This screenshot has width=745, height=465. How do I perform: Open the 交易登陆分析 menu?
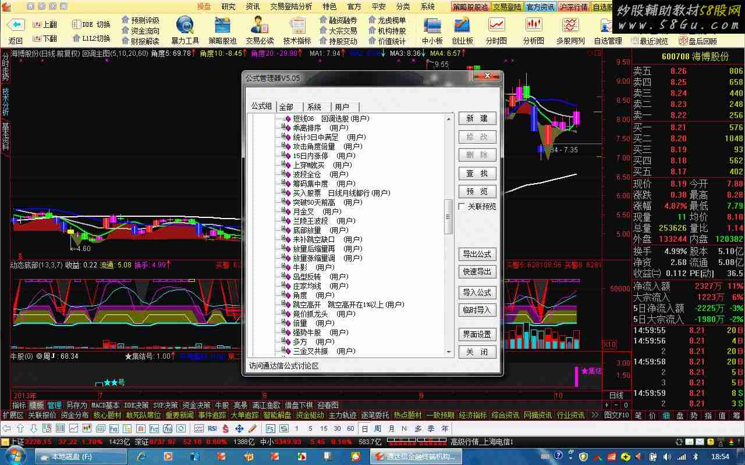[x=290, y=6]
